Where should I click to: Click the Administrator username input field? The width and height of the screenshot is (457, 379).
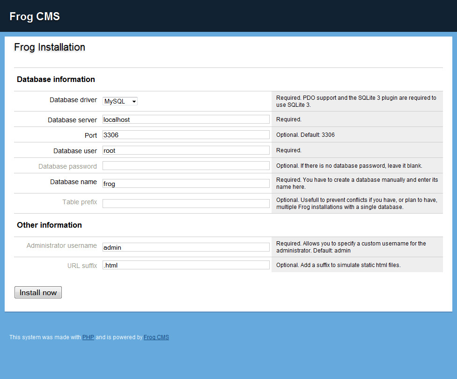tap(186, 247)
